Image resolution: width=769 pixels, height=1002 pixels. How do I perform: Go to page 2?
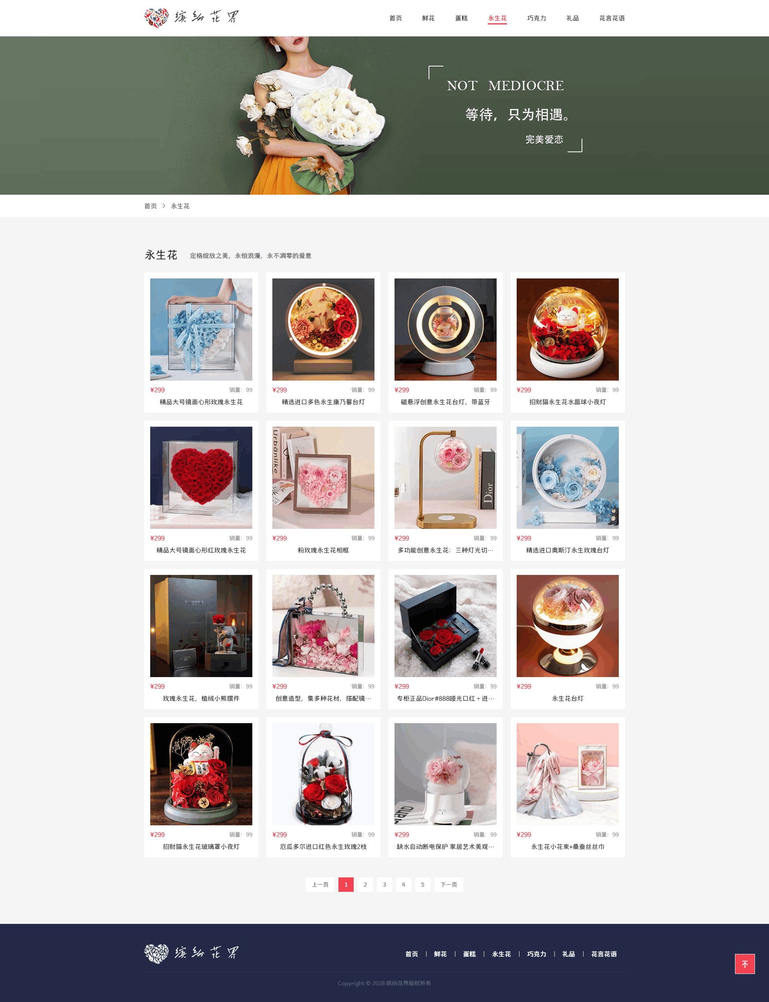point(365,884)
